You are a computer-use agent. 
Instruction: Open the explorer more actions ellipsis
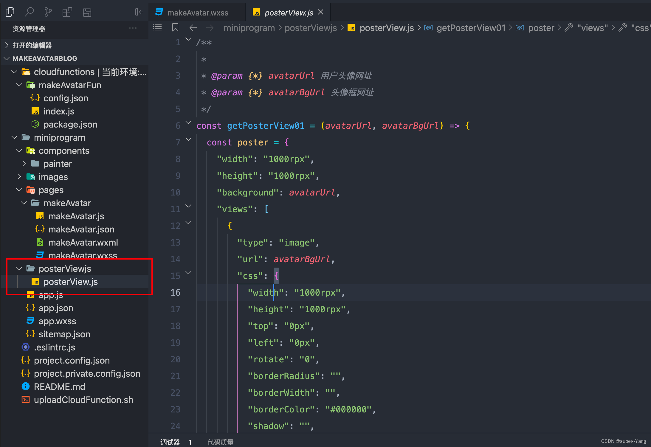(133, 28)
